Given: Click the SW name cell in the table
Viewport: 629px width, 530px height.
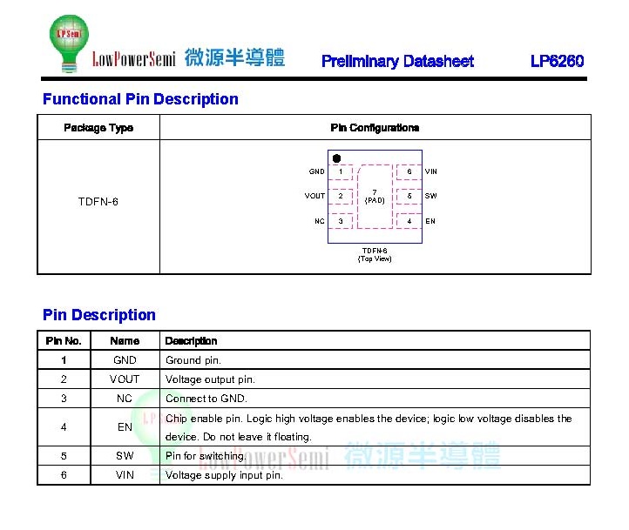Looking at the screenshot, I should tap(125, 456).
